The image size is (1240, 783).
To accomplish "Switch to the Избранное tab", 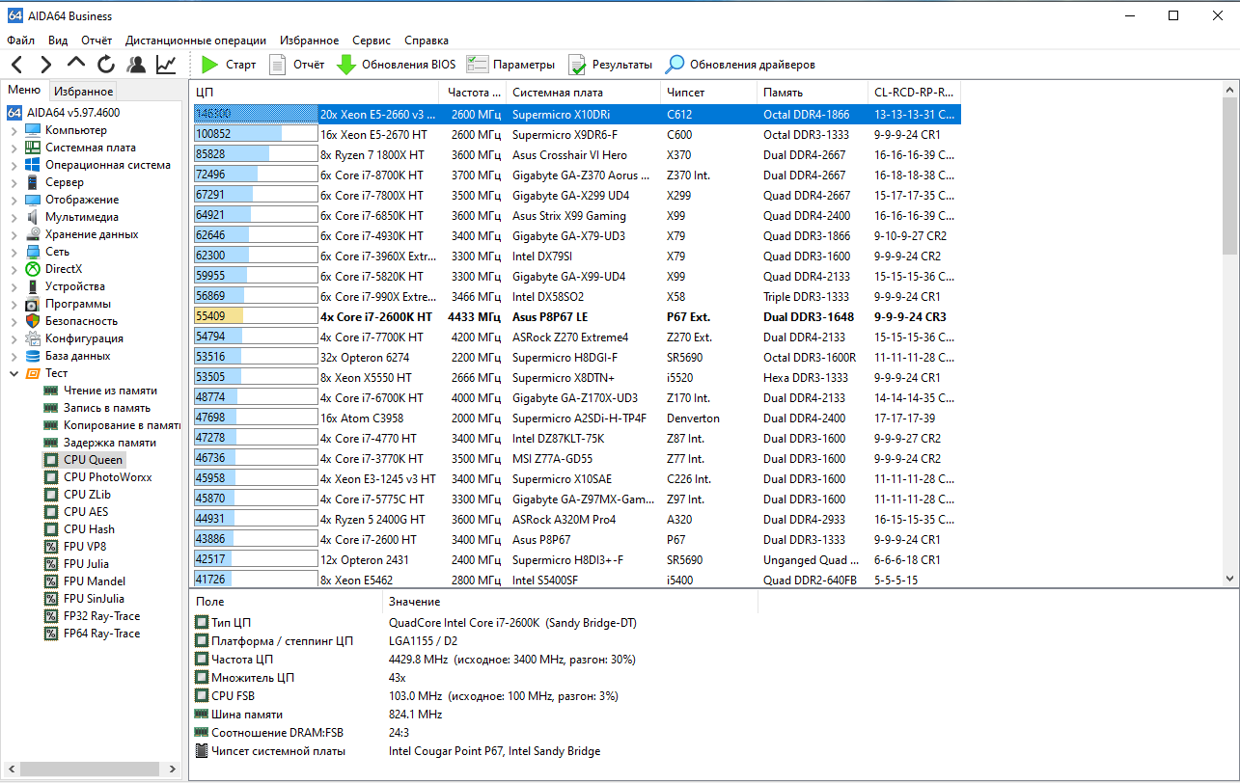I will tap(83, 92).
